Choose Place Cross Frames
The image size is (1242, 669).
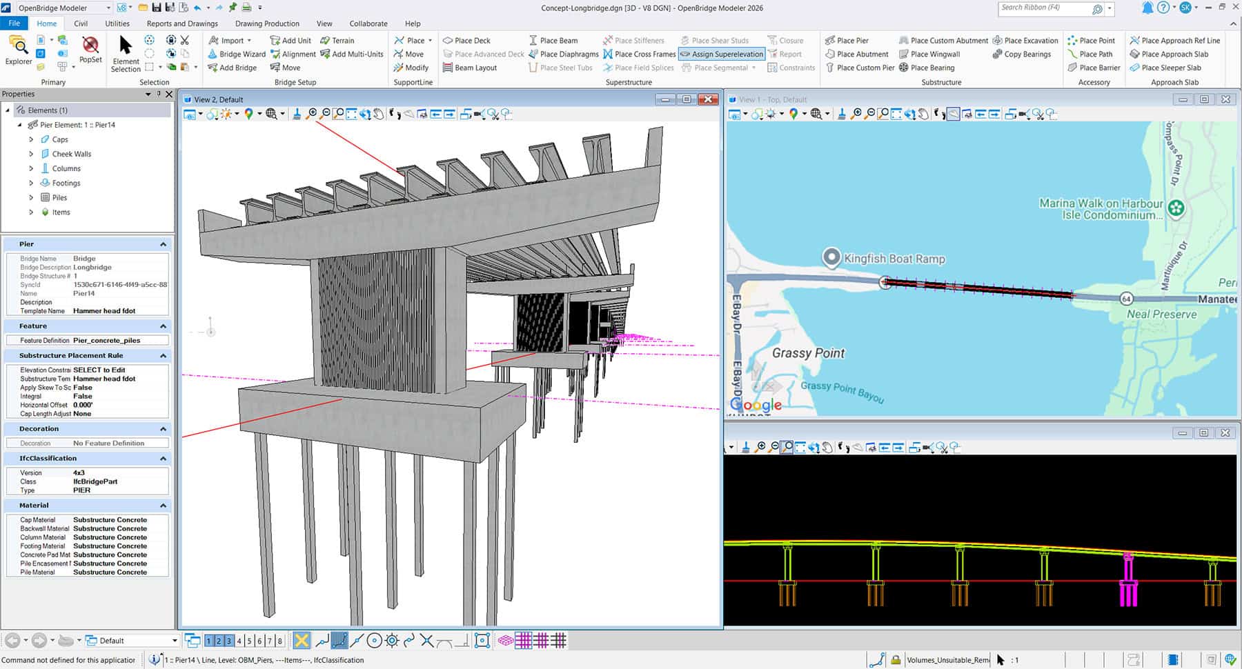coord(639,54)
